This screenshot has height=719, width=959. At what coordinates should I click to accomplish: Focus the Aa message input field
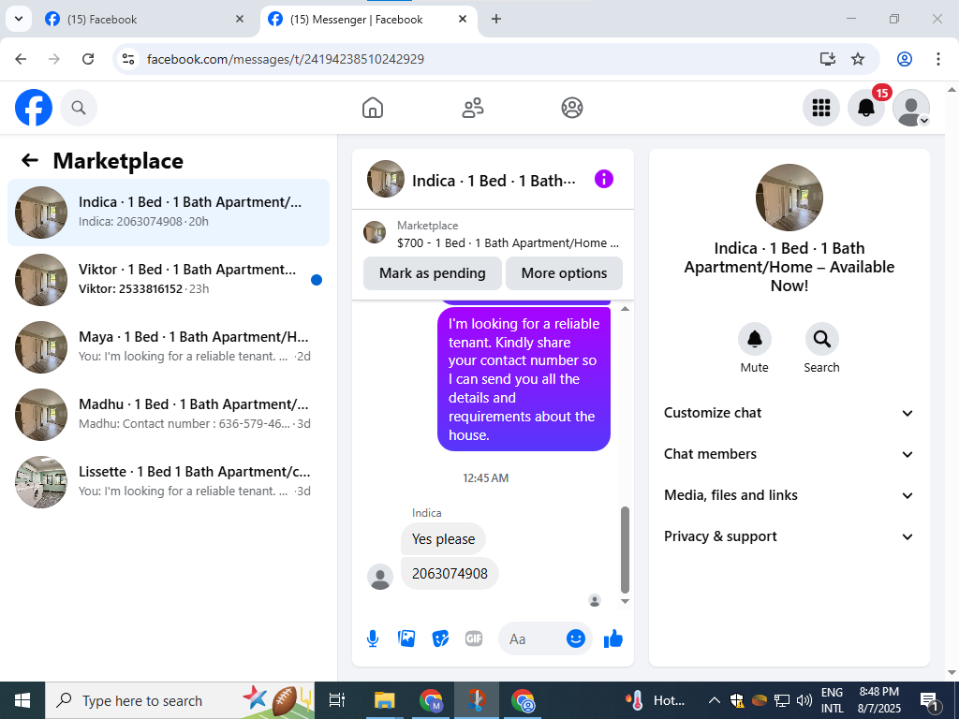530,638
